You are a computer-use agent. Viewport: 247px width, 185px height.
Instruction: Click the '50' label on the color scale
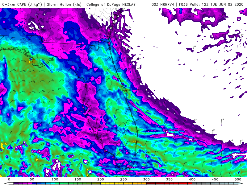coord(32,179)
